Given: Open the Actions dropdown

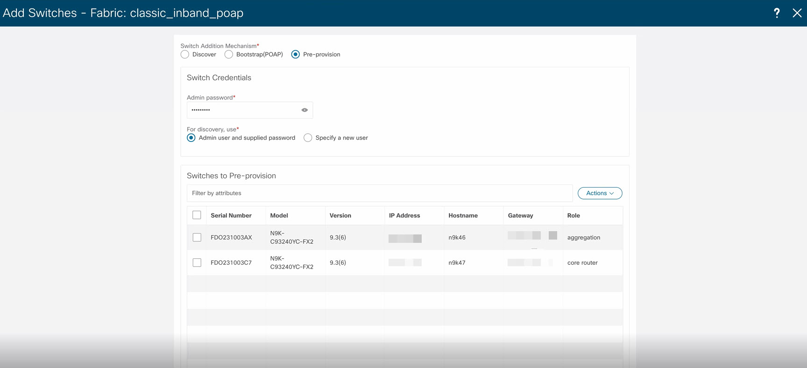Looking at the screenshot, I should (600, 193).
